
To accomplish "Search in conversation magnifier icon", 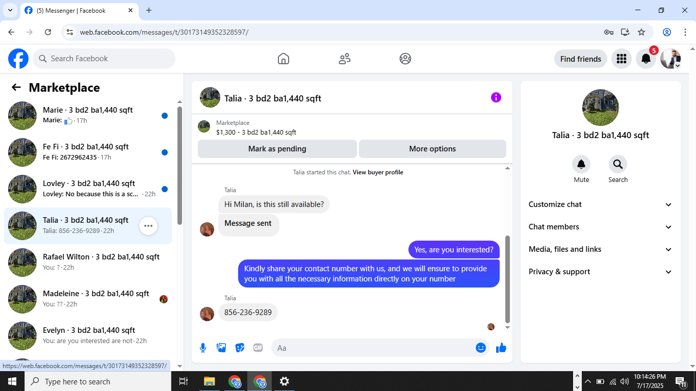I will tap(618, 164).
